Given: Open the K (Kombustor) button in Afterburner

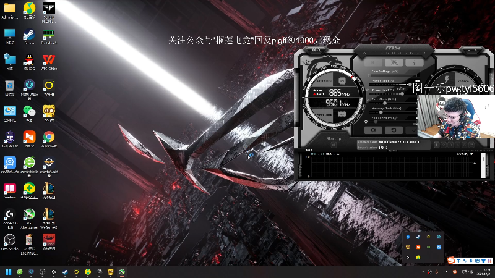Looking at the screenshot, I should pyautogui.click(x=373, y=63).
